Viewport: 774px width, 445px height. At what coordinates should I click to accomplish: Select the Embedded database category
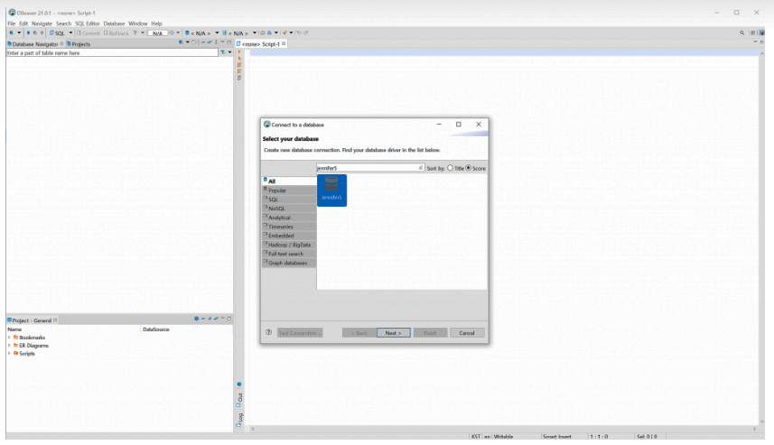(289, 236)
